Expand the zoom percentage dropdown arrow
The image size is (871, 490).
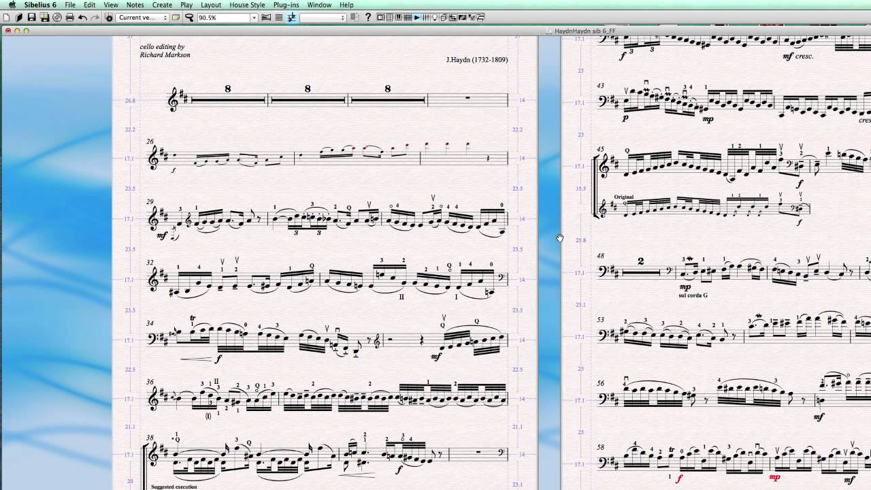[254, 18]
